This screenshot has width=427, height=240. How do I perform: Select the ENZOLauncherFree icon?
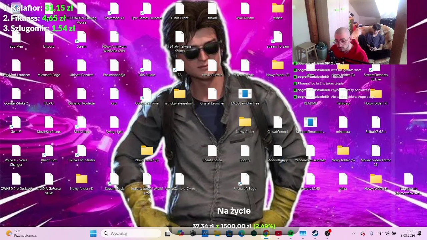coord(245,96)
